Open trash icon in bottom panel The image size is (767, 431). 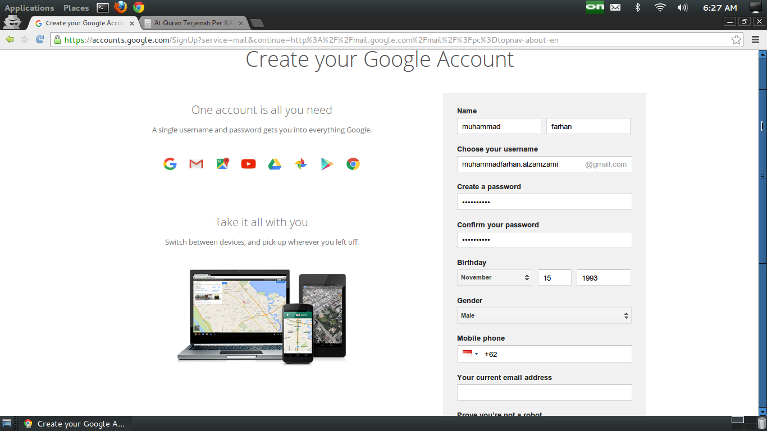(x=761, y=423)
